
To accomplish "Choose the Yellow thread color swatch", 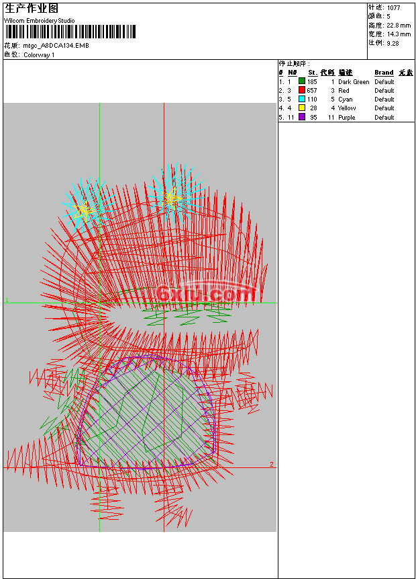I will pos(302,108).
